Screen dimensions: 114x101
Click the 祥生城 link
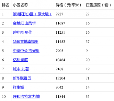tap(18, 87)
